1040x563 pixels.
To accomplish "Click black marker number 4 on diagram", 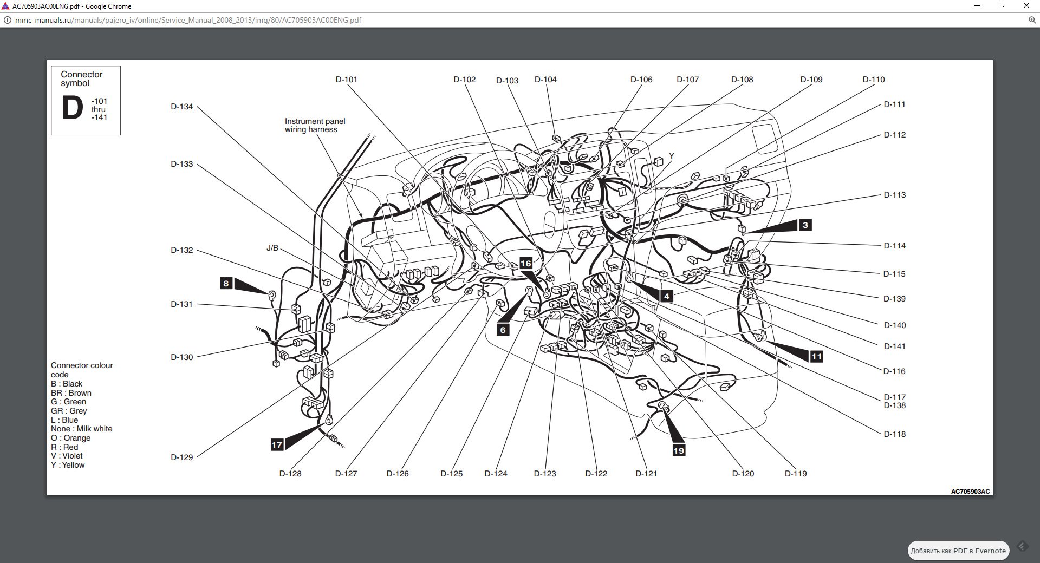I will [666, 296].
